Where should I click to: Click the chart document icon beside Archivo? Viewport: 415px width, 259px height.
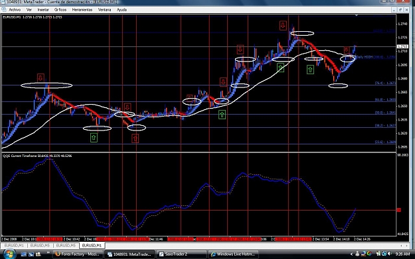pyautogui.click(x=4, y=10)
